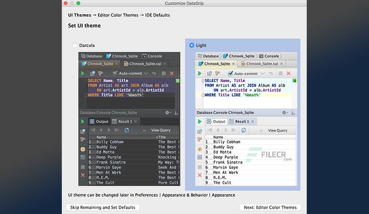The image size is (369, 214).
Task: Select Deep Purple row in Darcula preview
Action: (134, 157)
